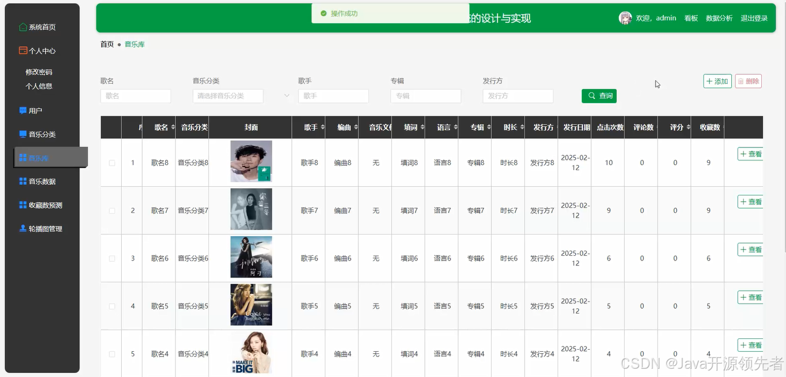786x377 pixels.
Task: Click sort arrows on 语言 column
Action: [455, 127]
